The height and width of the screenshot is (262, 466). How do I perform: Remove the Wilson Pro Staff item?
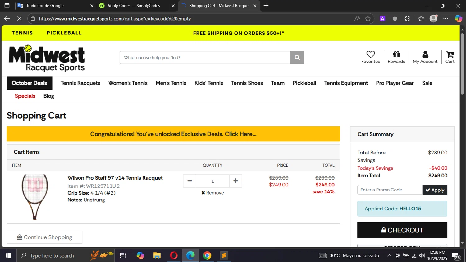tap(212, 193)
